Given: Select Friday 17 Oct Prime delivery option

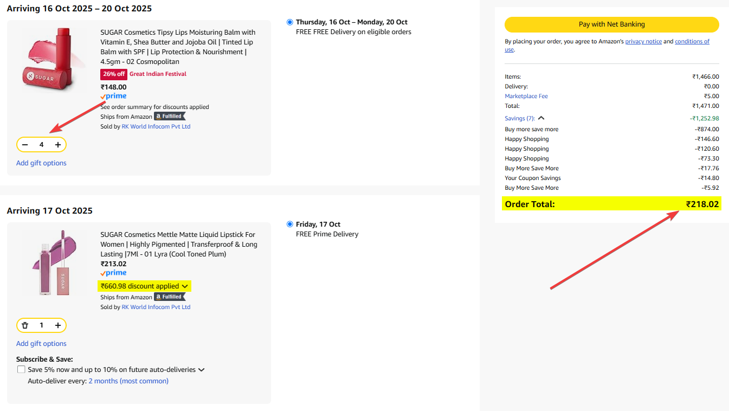Looking at the screenshot, I should [290, 224].
